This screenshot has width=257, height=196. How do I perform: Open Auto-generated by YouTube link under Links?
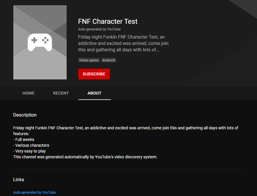(34, 193)
